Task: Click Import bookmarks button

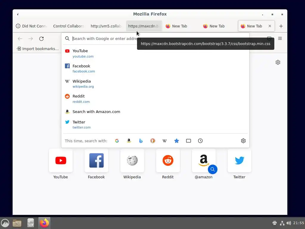Action: click(x=38, y=49)
